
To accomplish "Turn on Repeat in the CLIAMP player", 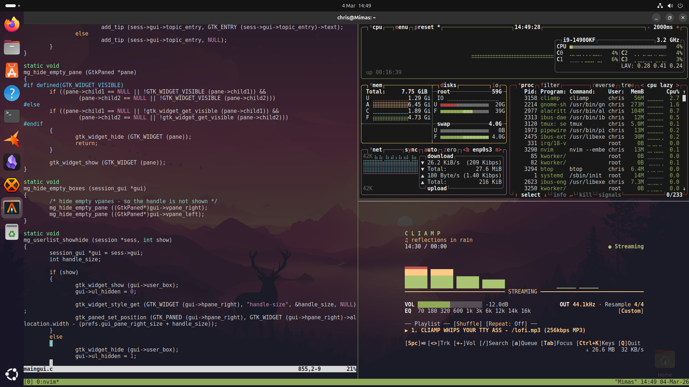I will (507, 324).
